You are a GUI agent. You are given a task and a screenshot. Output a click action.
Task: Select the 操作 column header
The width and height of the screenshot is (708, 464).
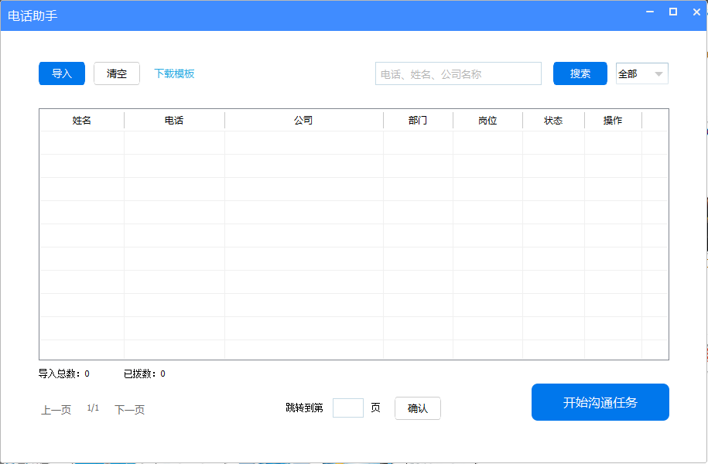[613, 121]
